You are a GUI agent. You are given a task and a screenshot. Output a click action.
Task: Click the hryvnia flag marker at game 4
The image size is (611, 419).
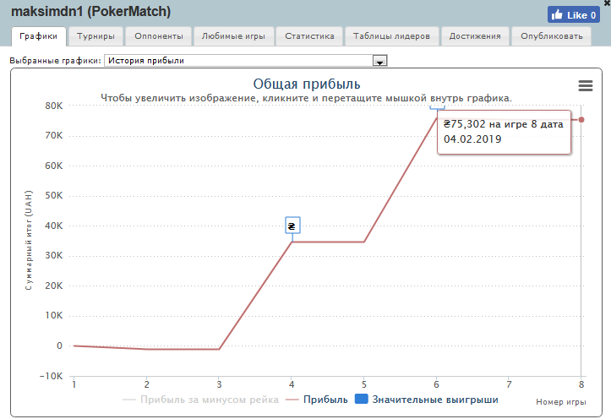tap(292, 225)
